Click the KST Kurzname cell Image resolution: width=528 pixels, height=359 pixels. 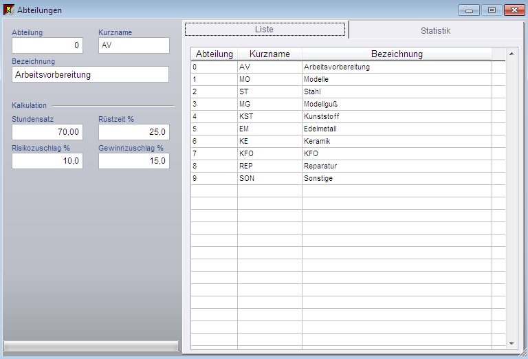pos(269,116)
